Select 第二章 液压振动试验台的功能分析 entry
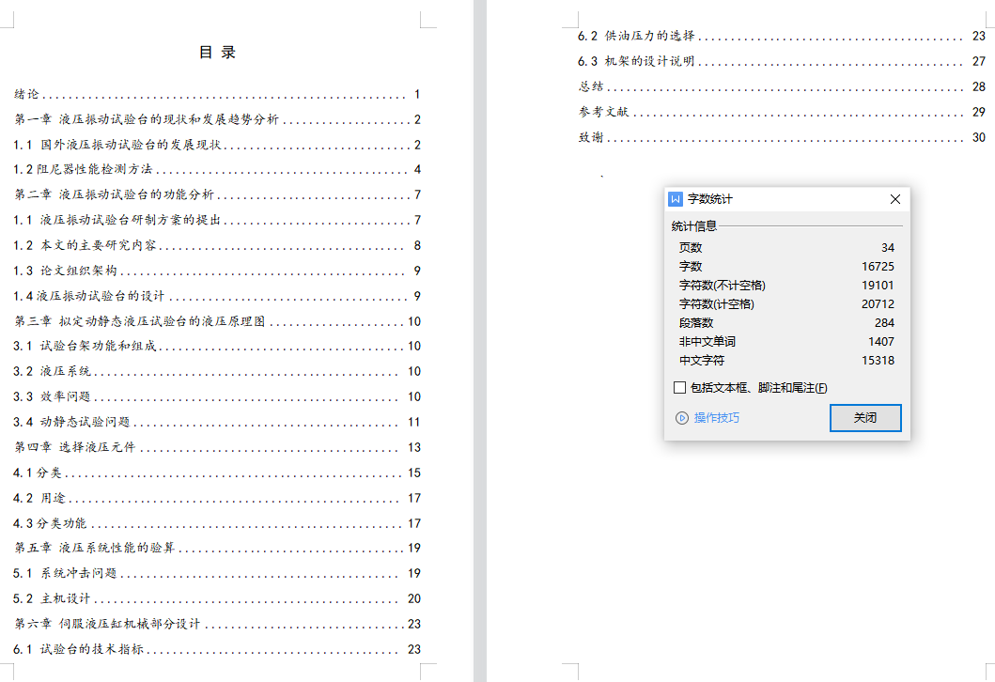This screenshot has width=995, height=682. [x=114, y=195]
